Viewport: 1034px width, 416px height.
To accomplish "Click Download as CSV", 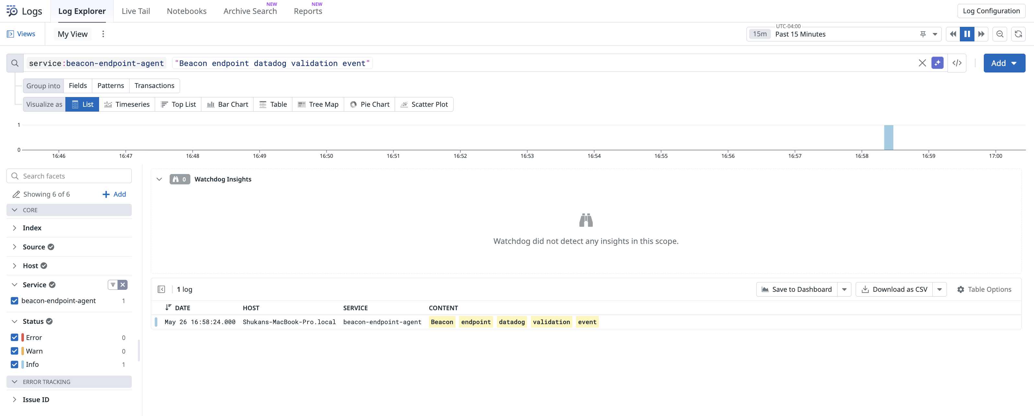I will coord(894,289).
